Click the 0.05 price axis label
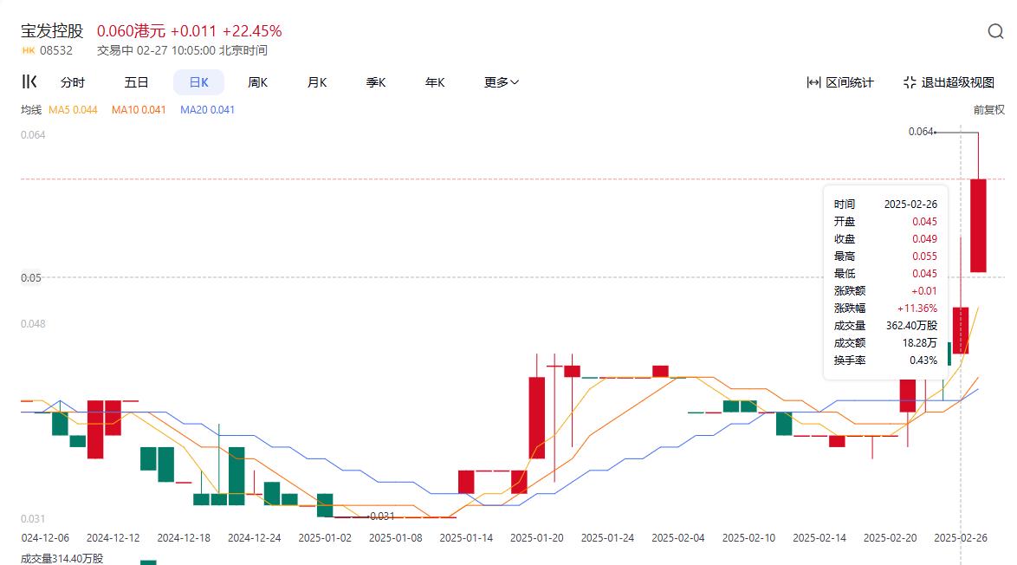Viewport: 1017px width, 565px height. [x=31, y=277]
